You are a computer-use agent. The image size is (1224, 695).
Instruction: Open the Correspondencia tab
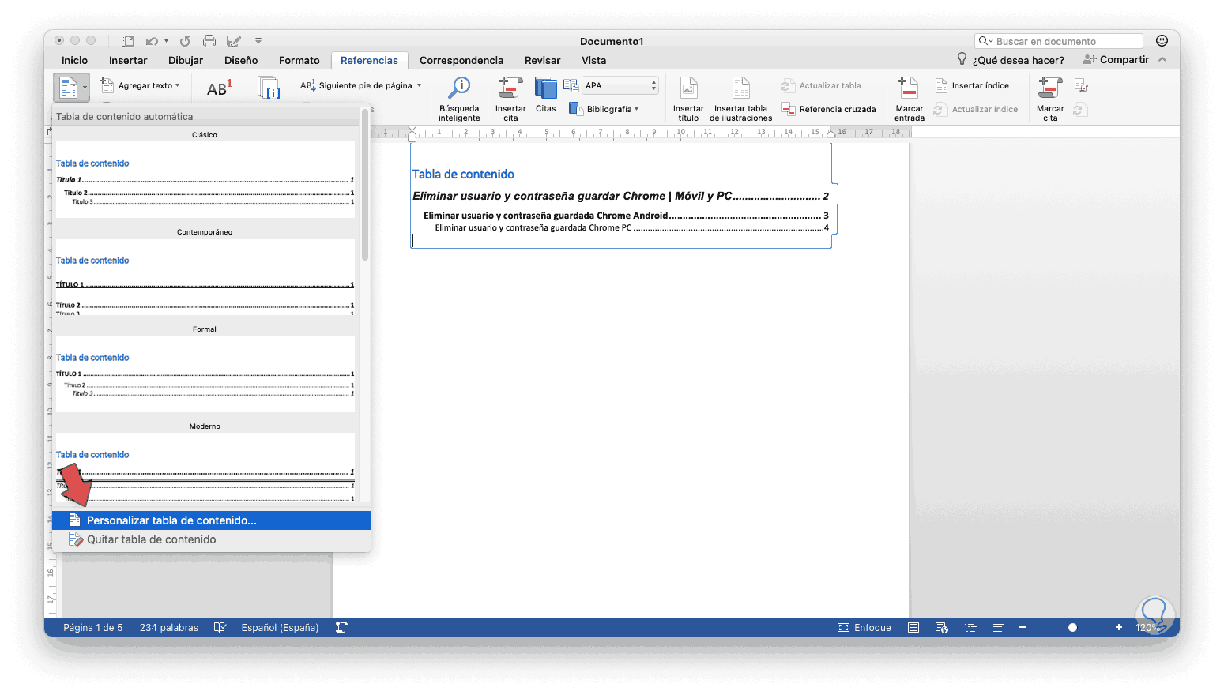(x=461, y=60)
